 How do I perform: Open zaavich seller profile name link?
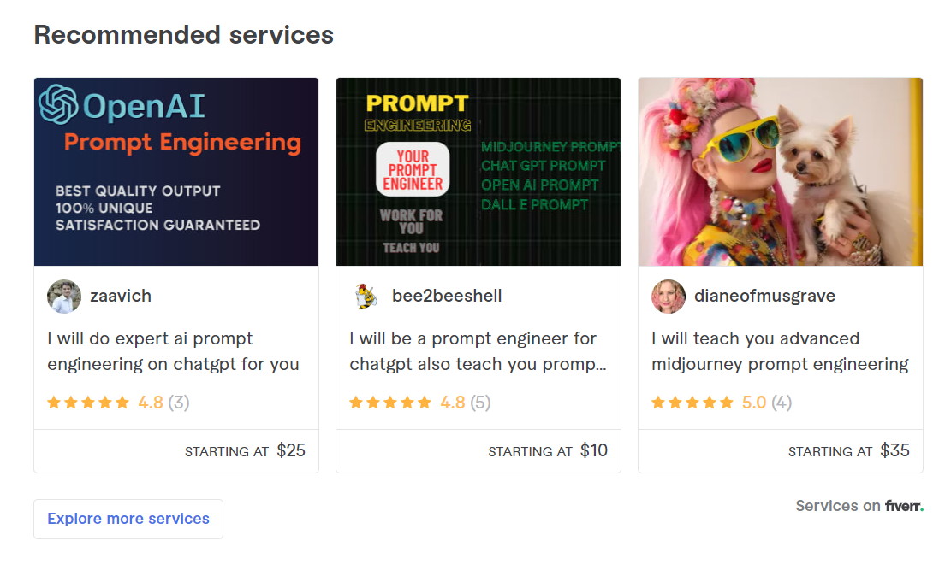click(x=121, y=297)
